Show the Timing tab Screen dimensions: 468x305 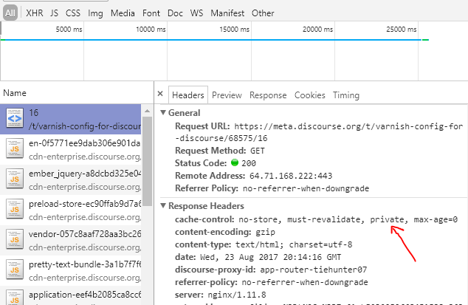click(x=345, y=95)
